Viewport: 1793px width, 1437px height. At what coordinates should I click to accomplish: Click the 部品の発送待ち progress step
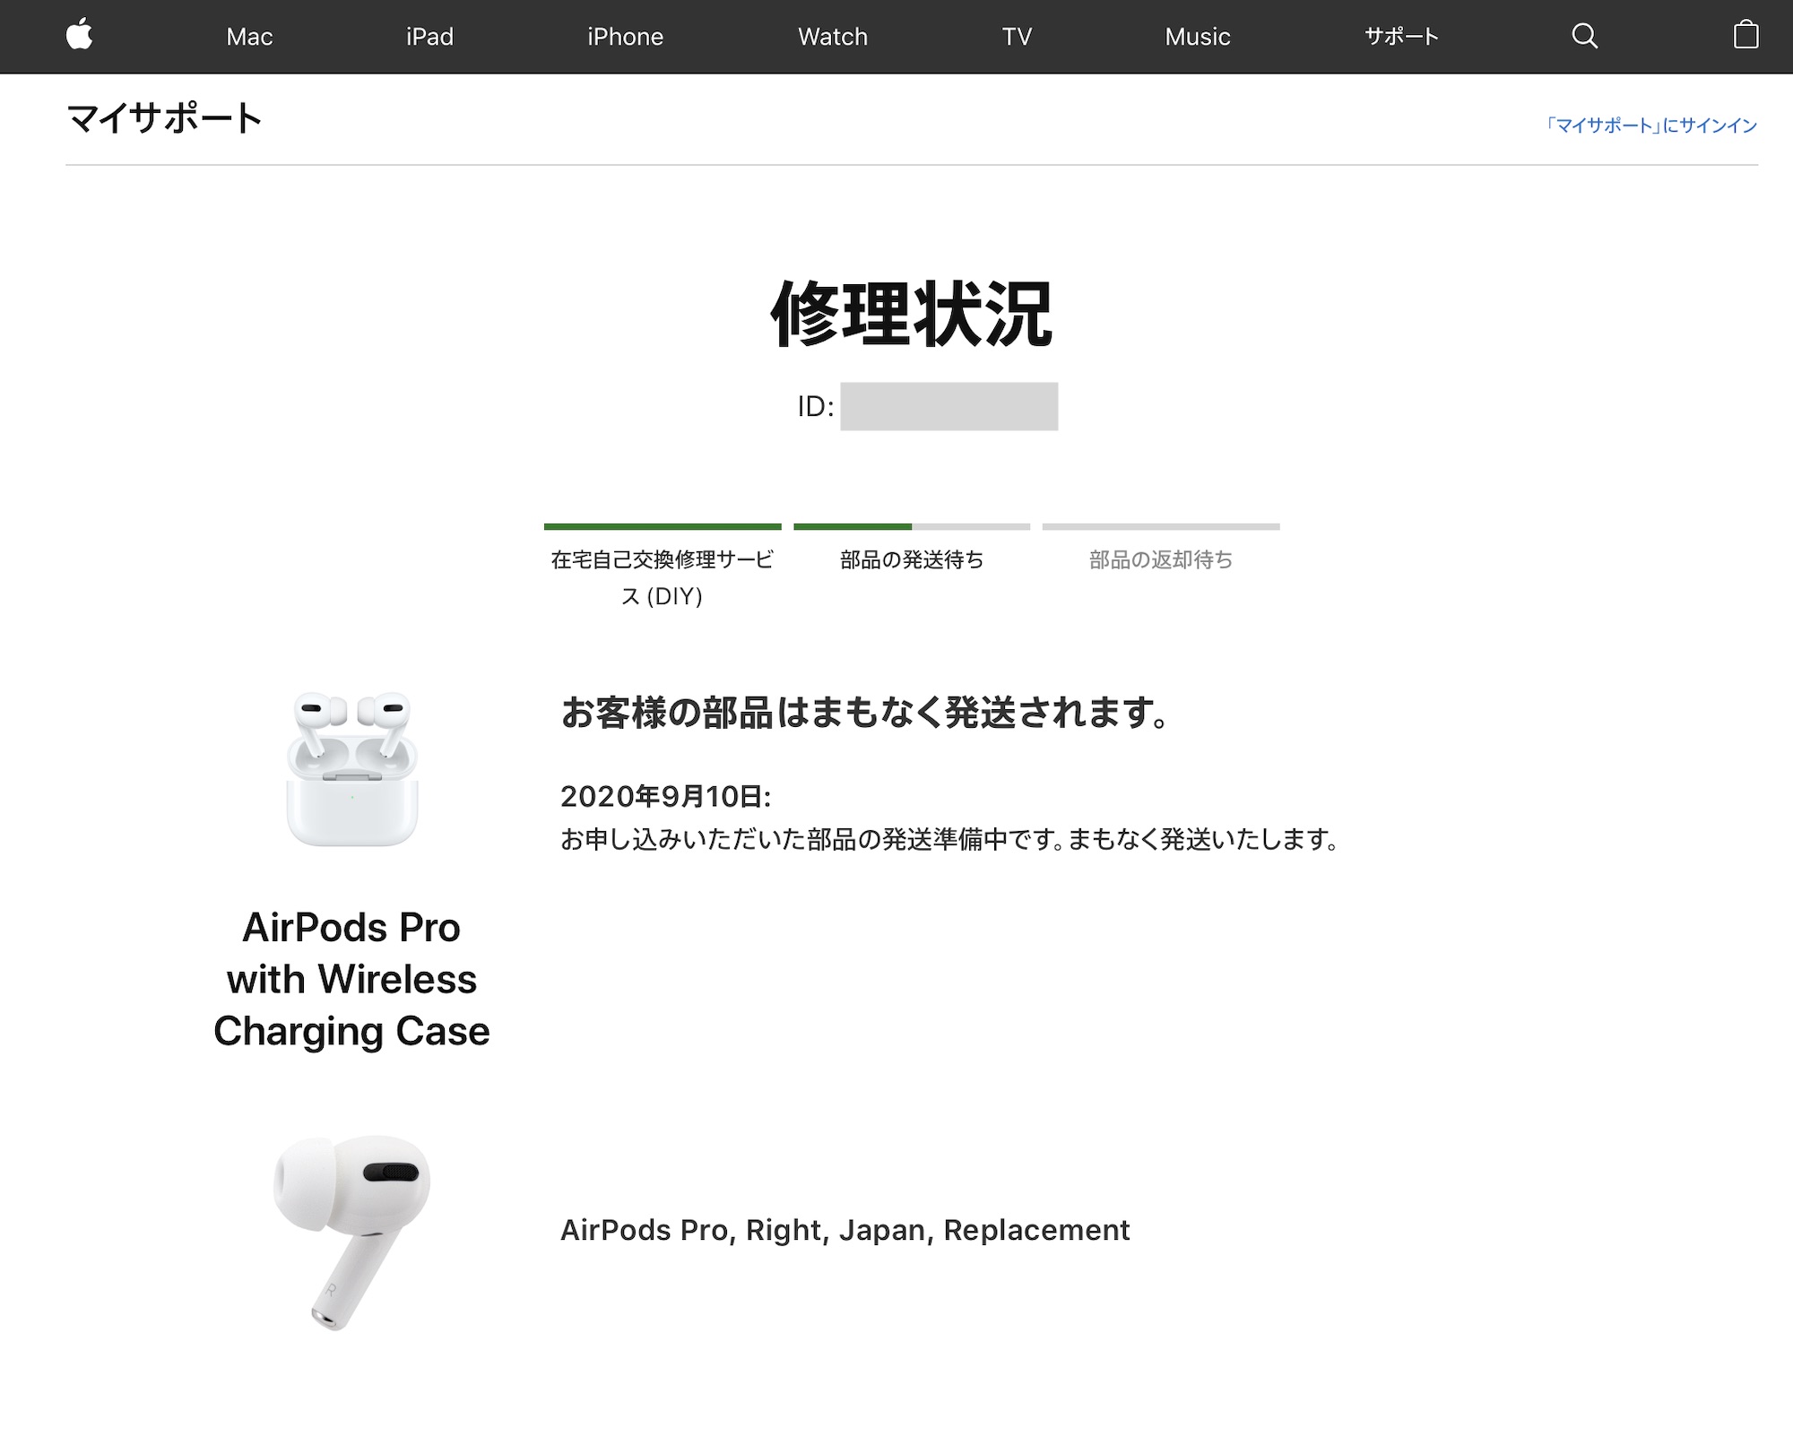[x=911, y=559]
